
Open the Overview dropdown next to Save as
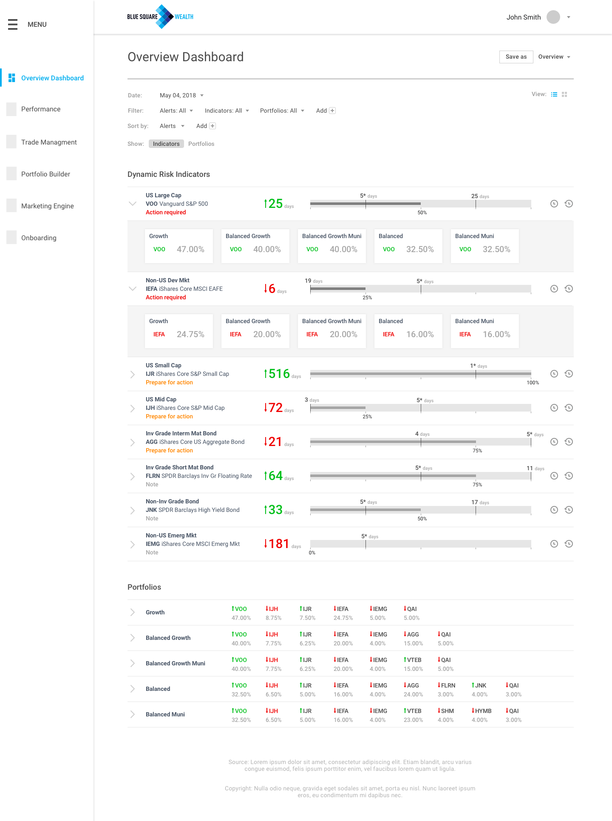554,57
